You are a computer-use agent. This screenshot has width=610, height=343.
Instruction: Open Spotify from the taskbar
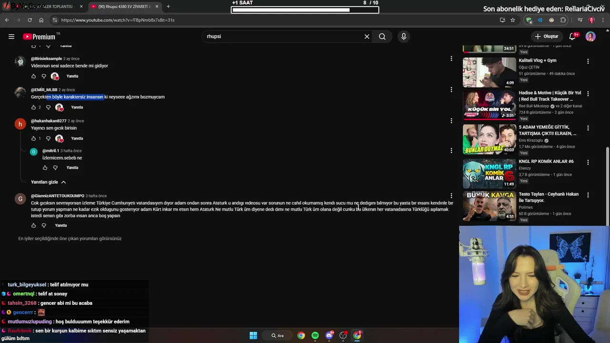pyautogui.click(x=315, y=335)
